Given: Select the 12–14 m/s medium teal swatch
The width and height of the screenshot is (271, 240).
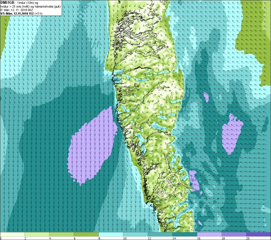Looking at the screenshot, I should [x=160, y=234].
